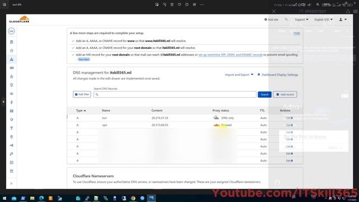This screenshot has width=359, height=202.
Task: Click the Add record button
Action: pyautogui.click(x=285, y=94)
